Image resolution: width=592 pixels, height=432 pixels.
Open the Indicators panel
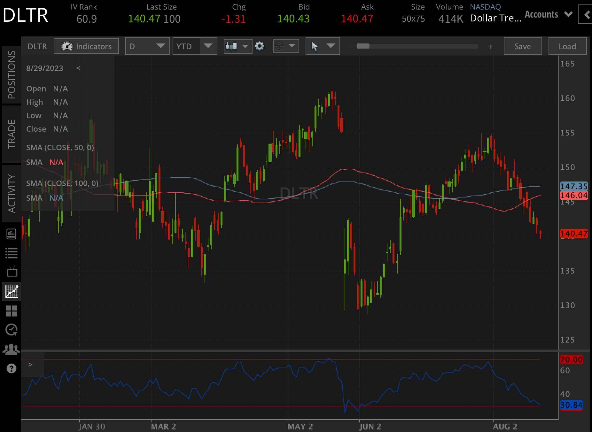coord(86,46)
